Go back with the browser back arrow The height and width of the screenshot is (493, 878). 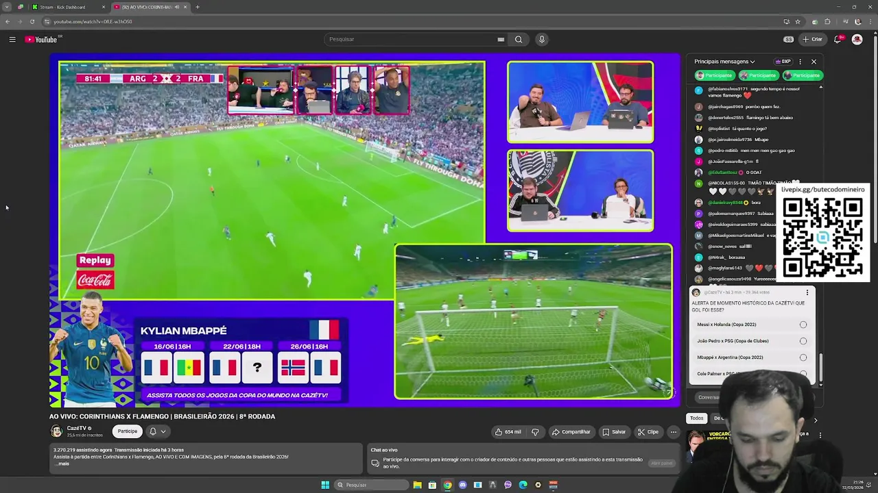[8, 21]
